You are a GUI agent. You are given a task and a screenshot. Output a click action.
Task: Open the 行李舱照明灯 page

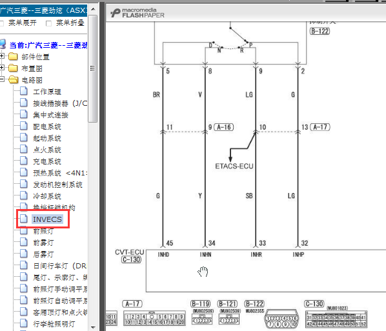click(x=54, y=324)
